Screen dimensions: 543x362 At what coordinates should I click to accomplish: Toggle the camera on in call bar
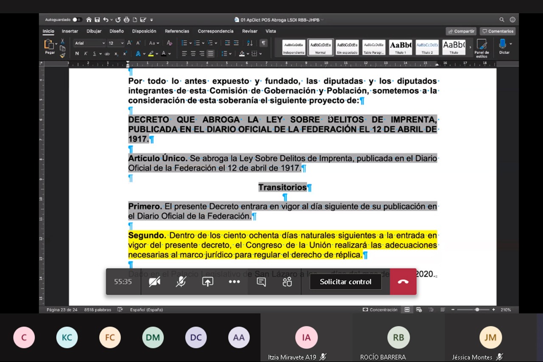click(x=154, y=282)
